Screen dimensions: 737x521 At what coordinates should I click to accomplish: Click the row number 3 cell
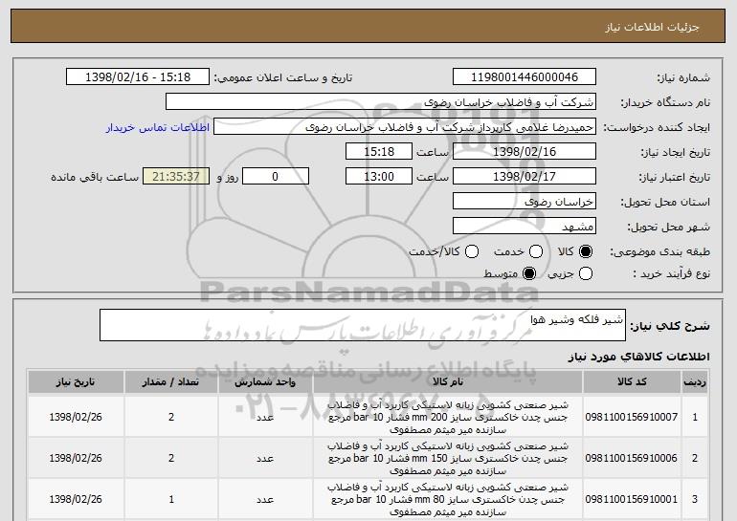[x=695, y=499]
